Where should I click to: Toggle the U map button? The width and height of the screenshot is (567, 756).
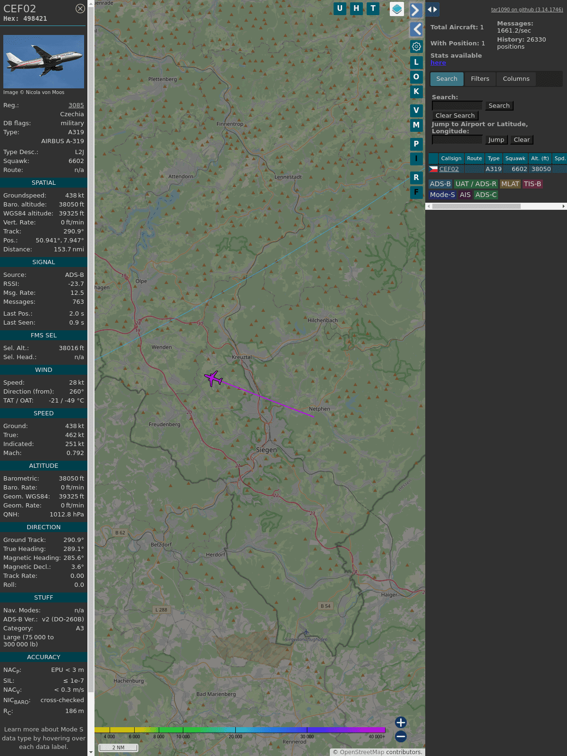(x=340, y=9)
